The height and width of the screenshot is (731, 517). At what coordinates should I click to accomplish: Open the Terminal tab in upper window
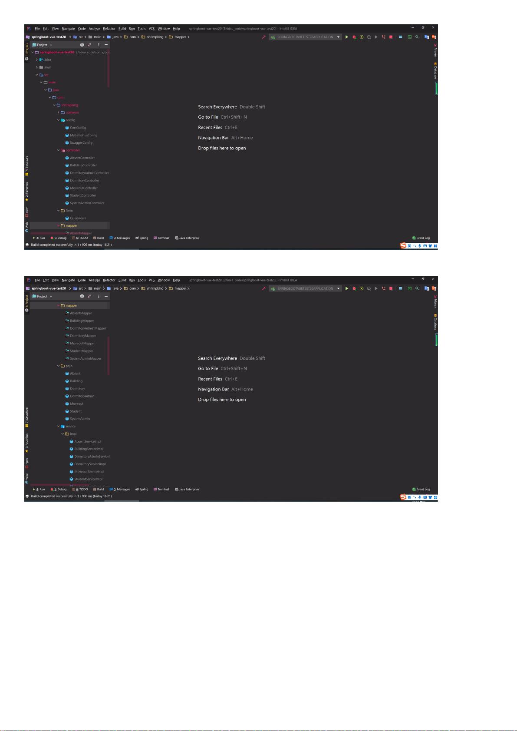161,238
